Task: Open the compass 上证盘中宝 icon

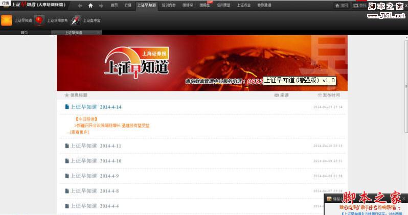Action: point(76,20)
